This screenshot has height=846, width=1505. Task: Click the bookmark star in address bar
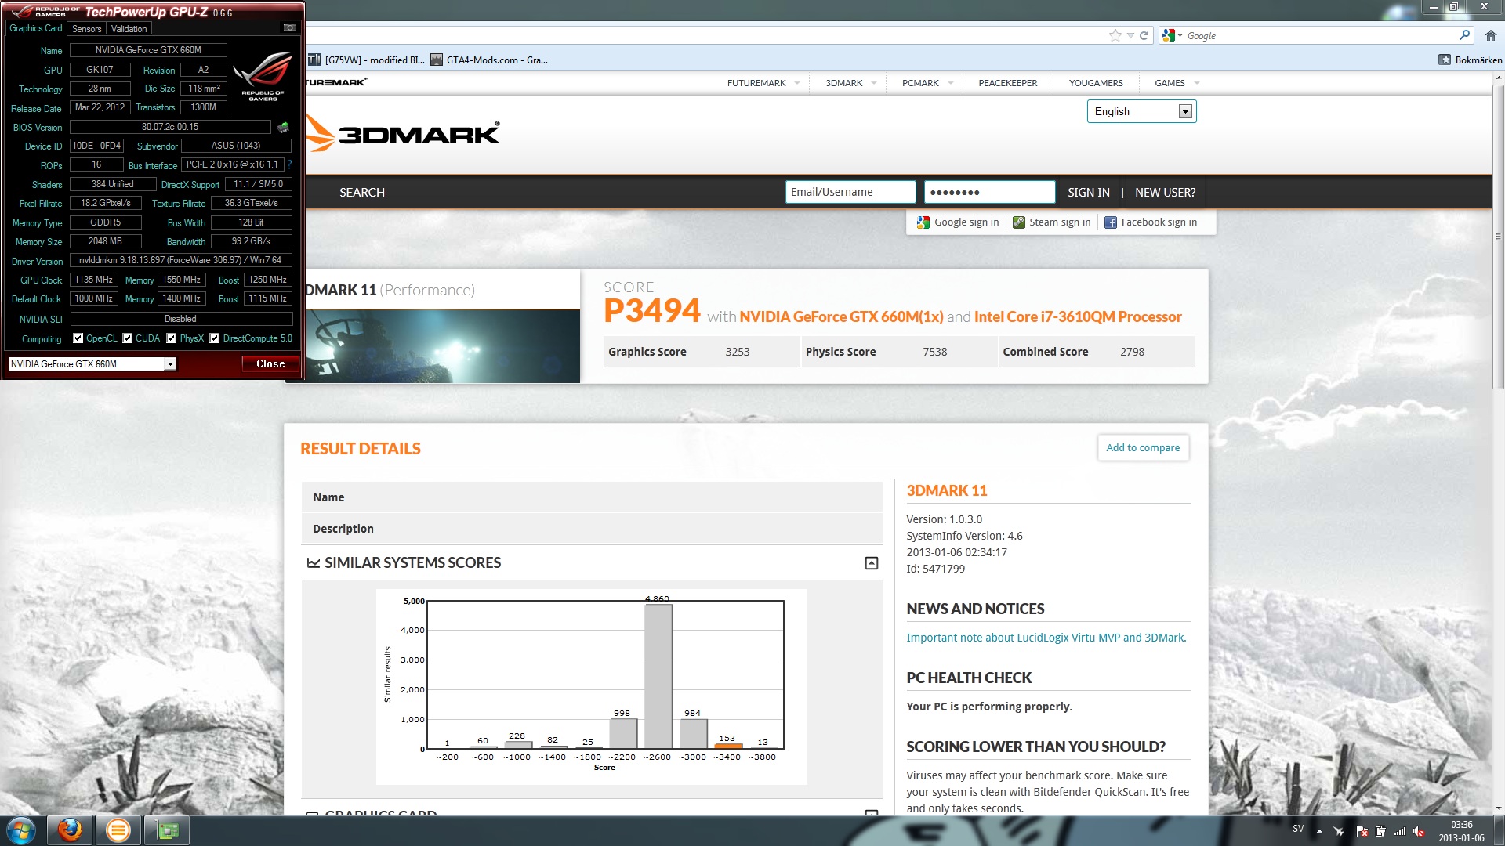point(1115,35)
